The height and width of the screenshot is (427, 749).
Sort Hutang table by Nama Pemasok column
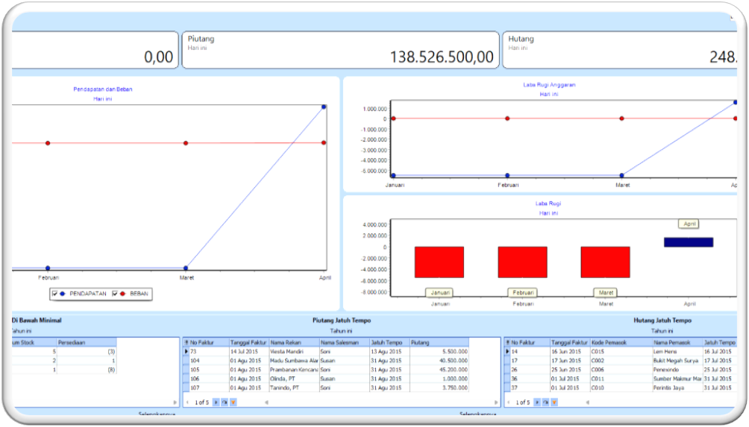677,343
